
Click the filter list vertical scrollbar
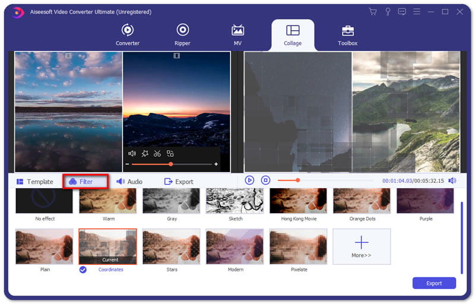(x=462, y=237)
